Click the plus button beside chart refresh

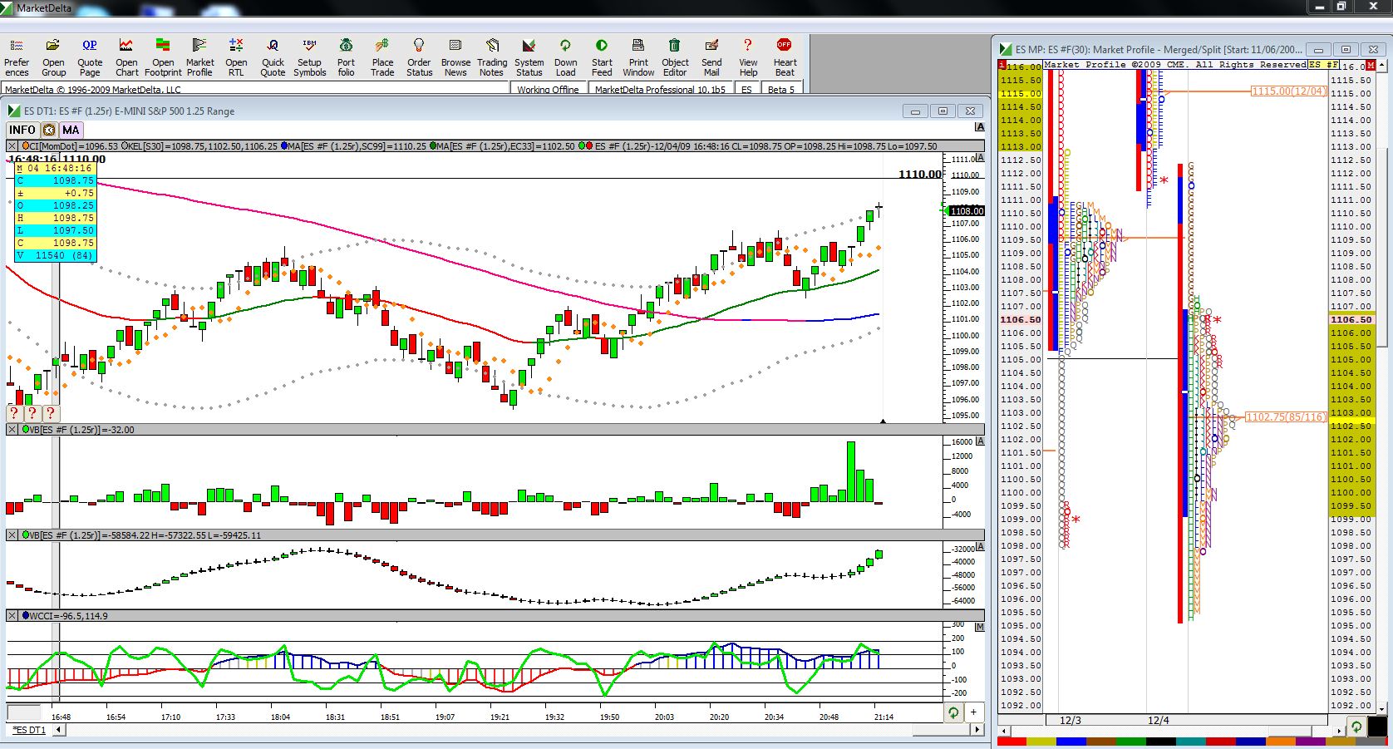[973, 712]
